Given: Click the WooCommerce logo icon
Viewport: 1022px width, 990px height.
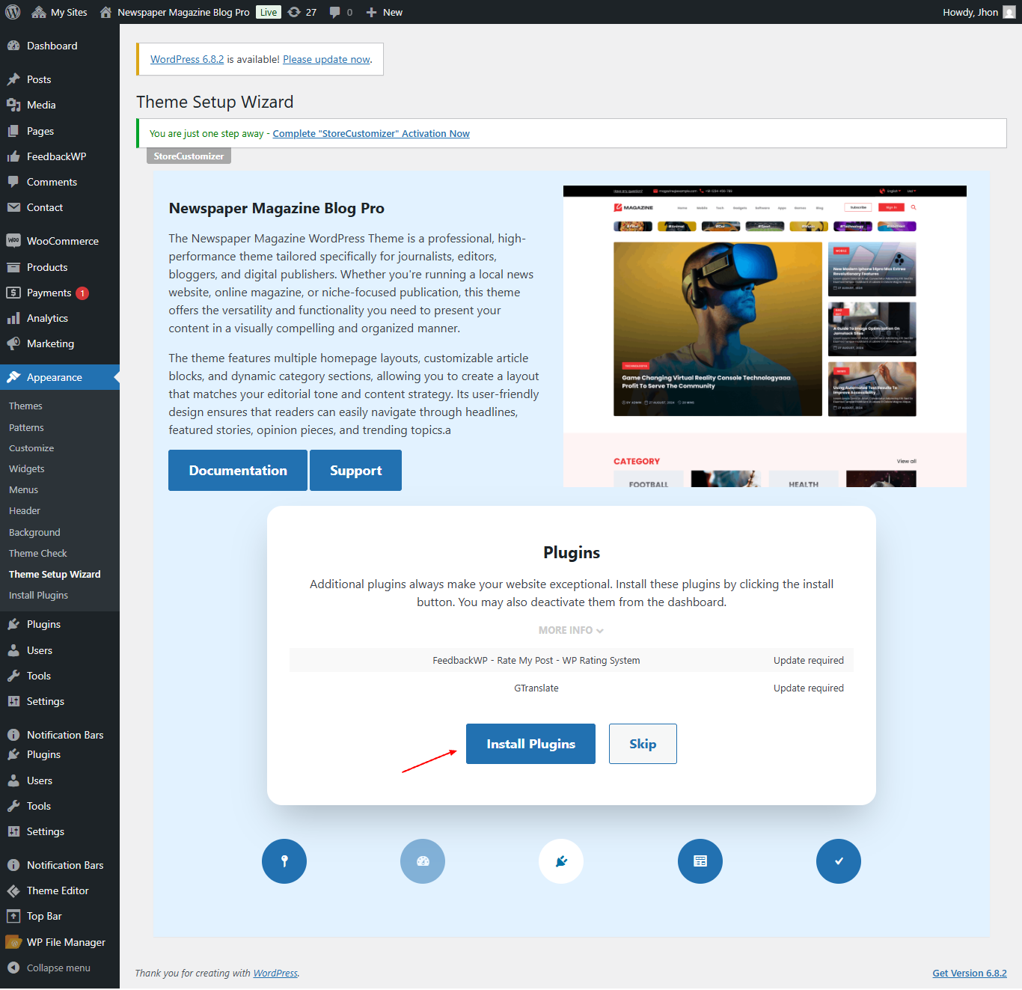Looking at the screenshot, I should (x=13, y=241).
